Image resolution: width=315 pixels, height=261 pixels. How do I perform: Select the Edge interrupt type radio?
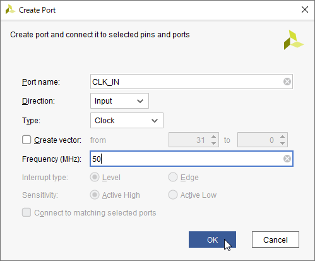173,177
